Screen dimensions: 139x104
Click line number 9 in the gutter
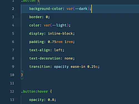(13, 67)
